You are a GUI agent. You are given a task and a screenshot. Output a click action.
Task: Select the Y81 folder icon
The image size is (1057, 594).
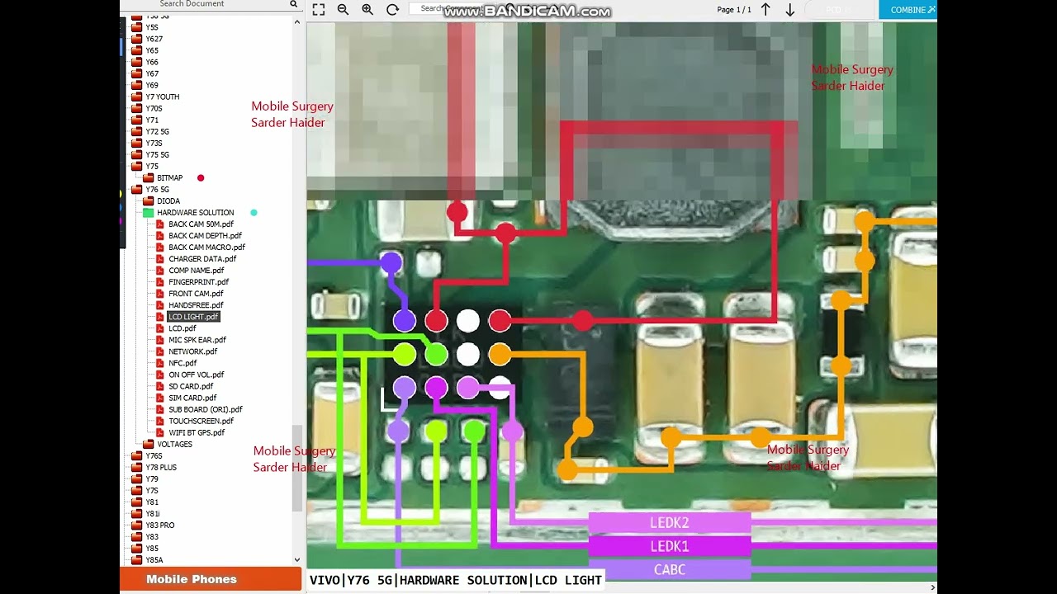(136, 501)
